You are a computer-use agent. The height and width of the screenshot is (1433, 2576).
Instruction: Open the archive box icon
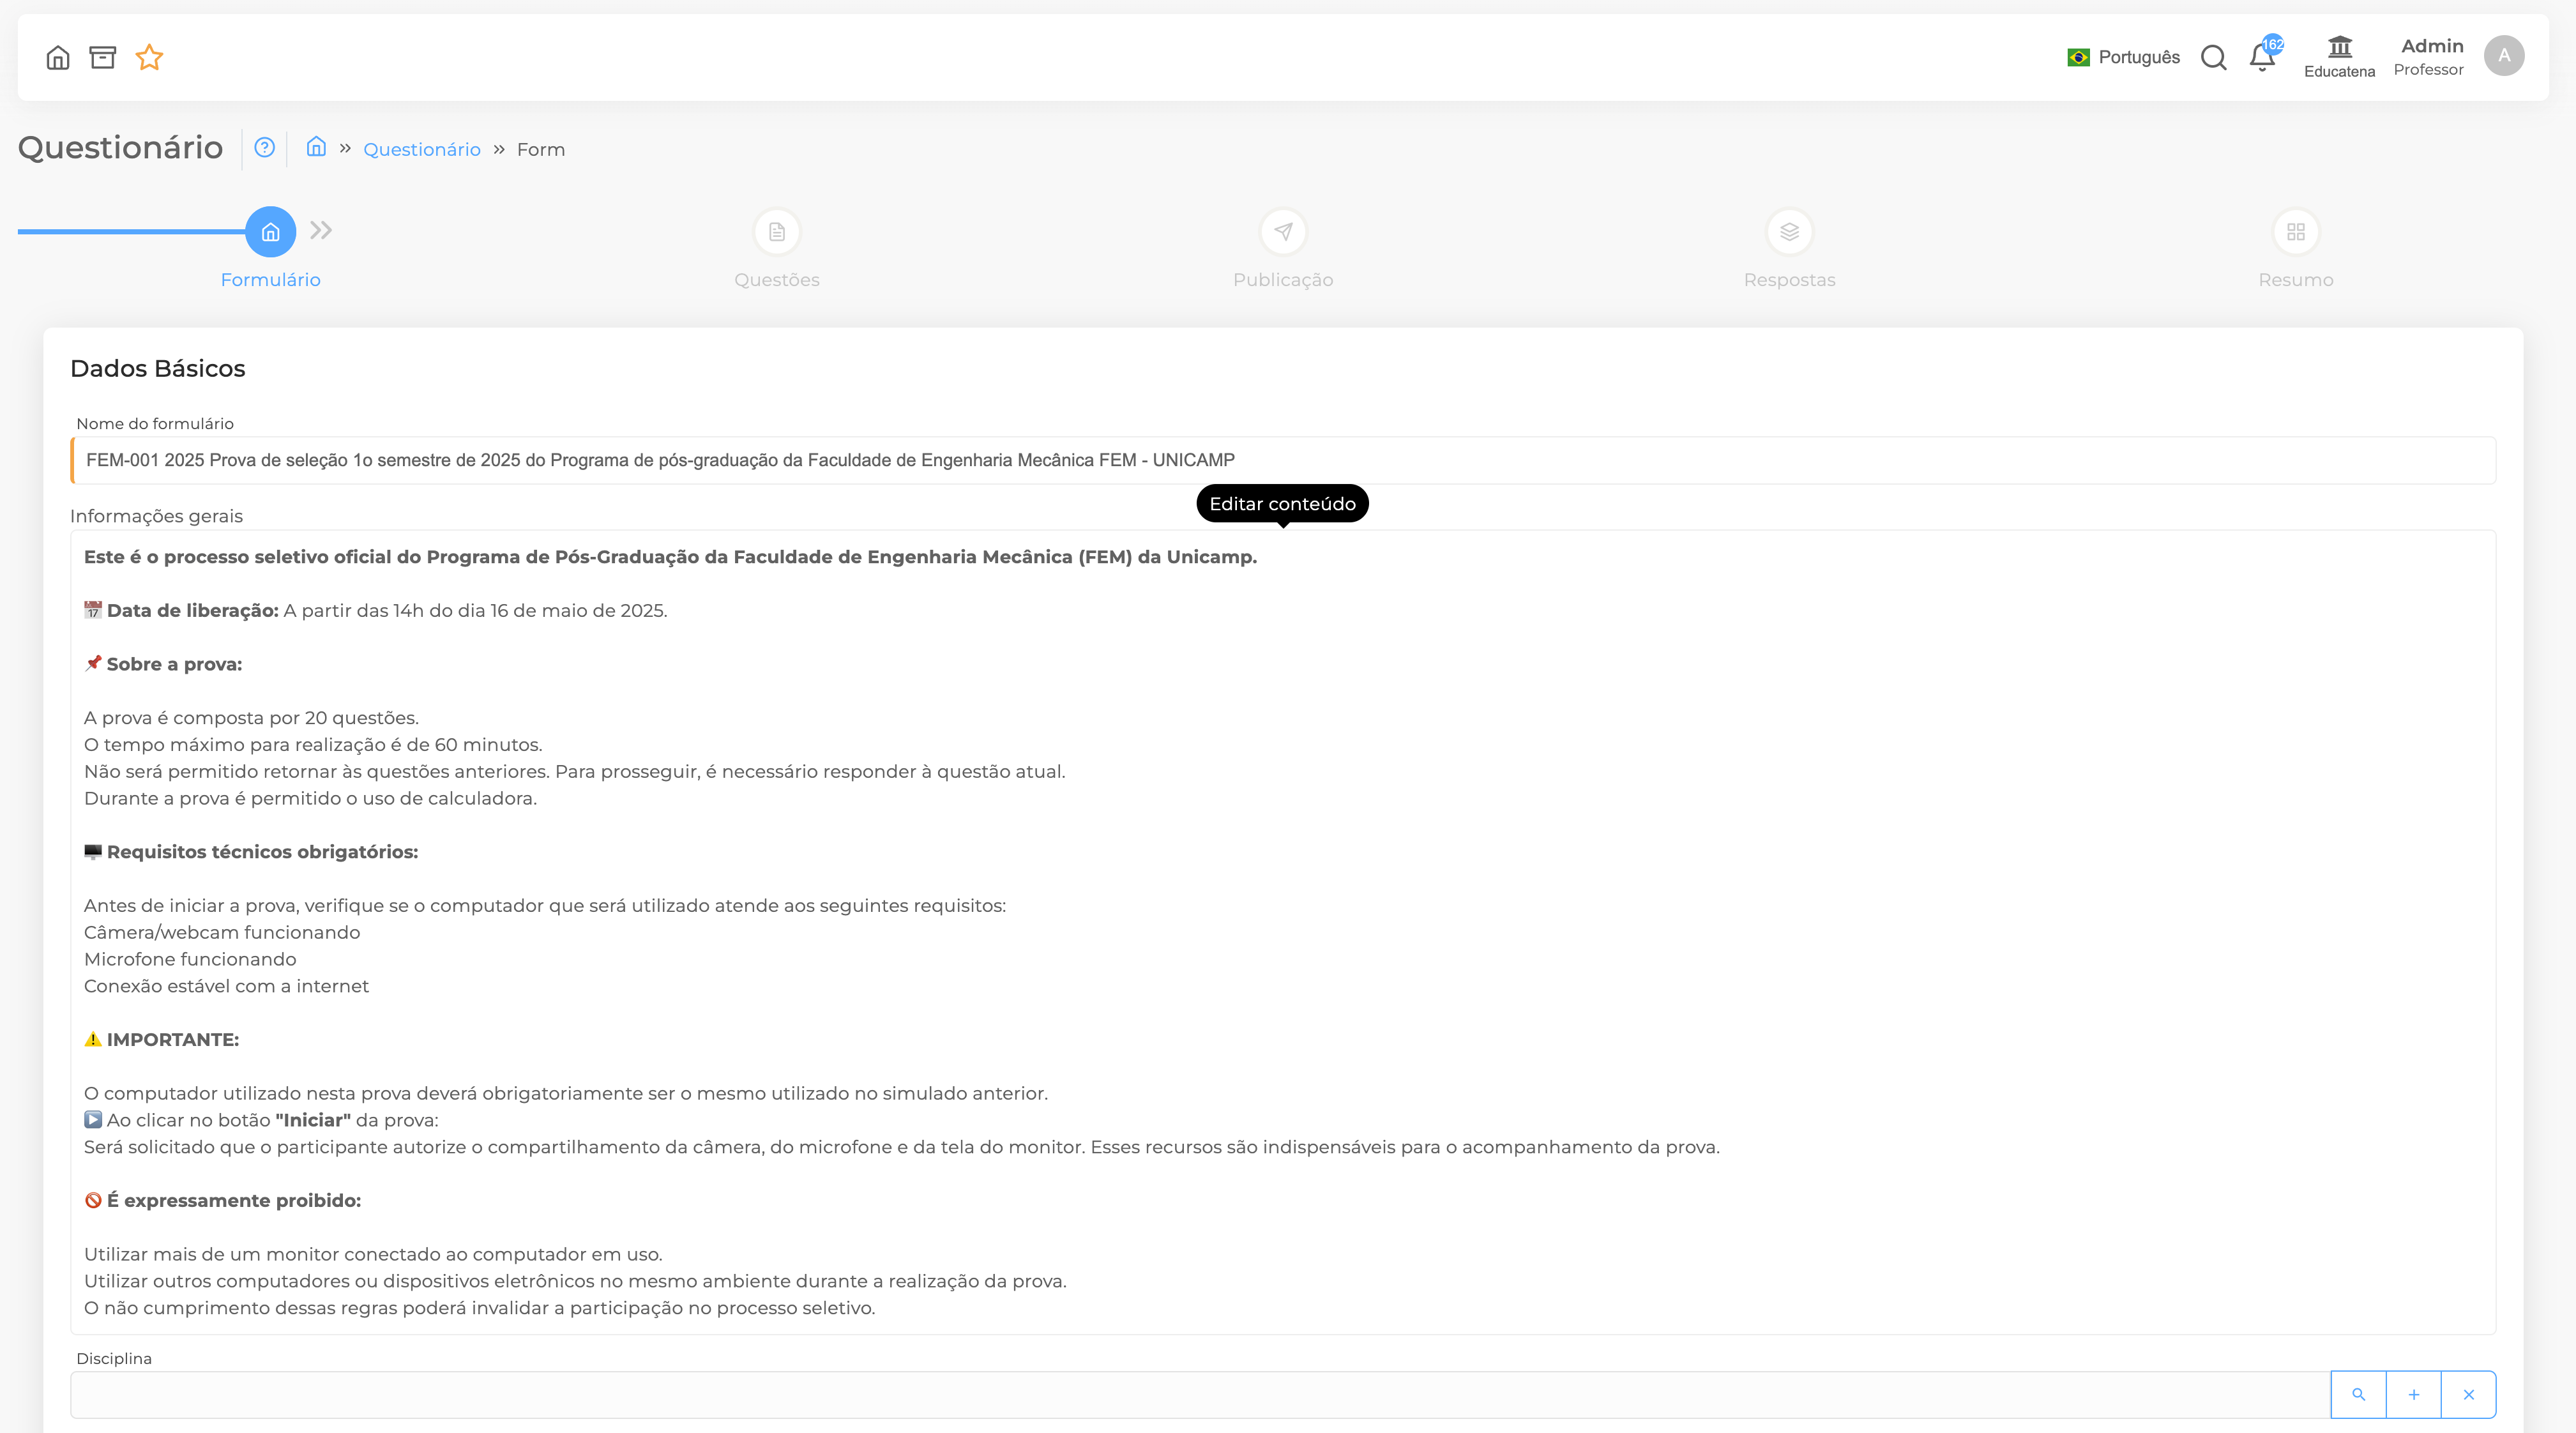[103, 57]
